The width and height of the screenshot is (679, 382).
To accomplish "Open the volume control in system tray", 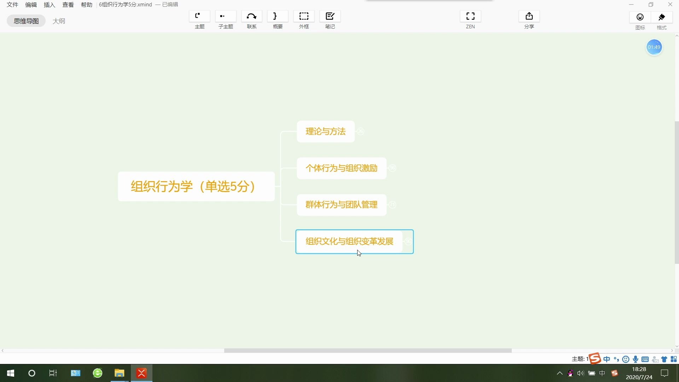I will click(580, 373).
